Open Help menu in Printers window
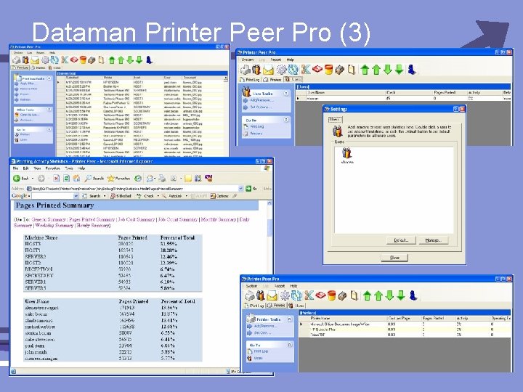Image resolution: width=523 pixels, height=392 pixels. coord(293,286)
